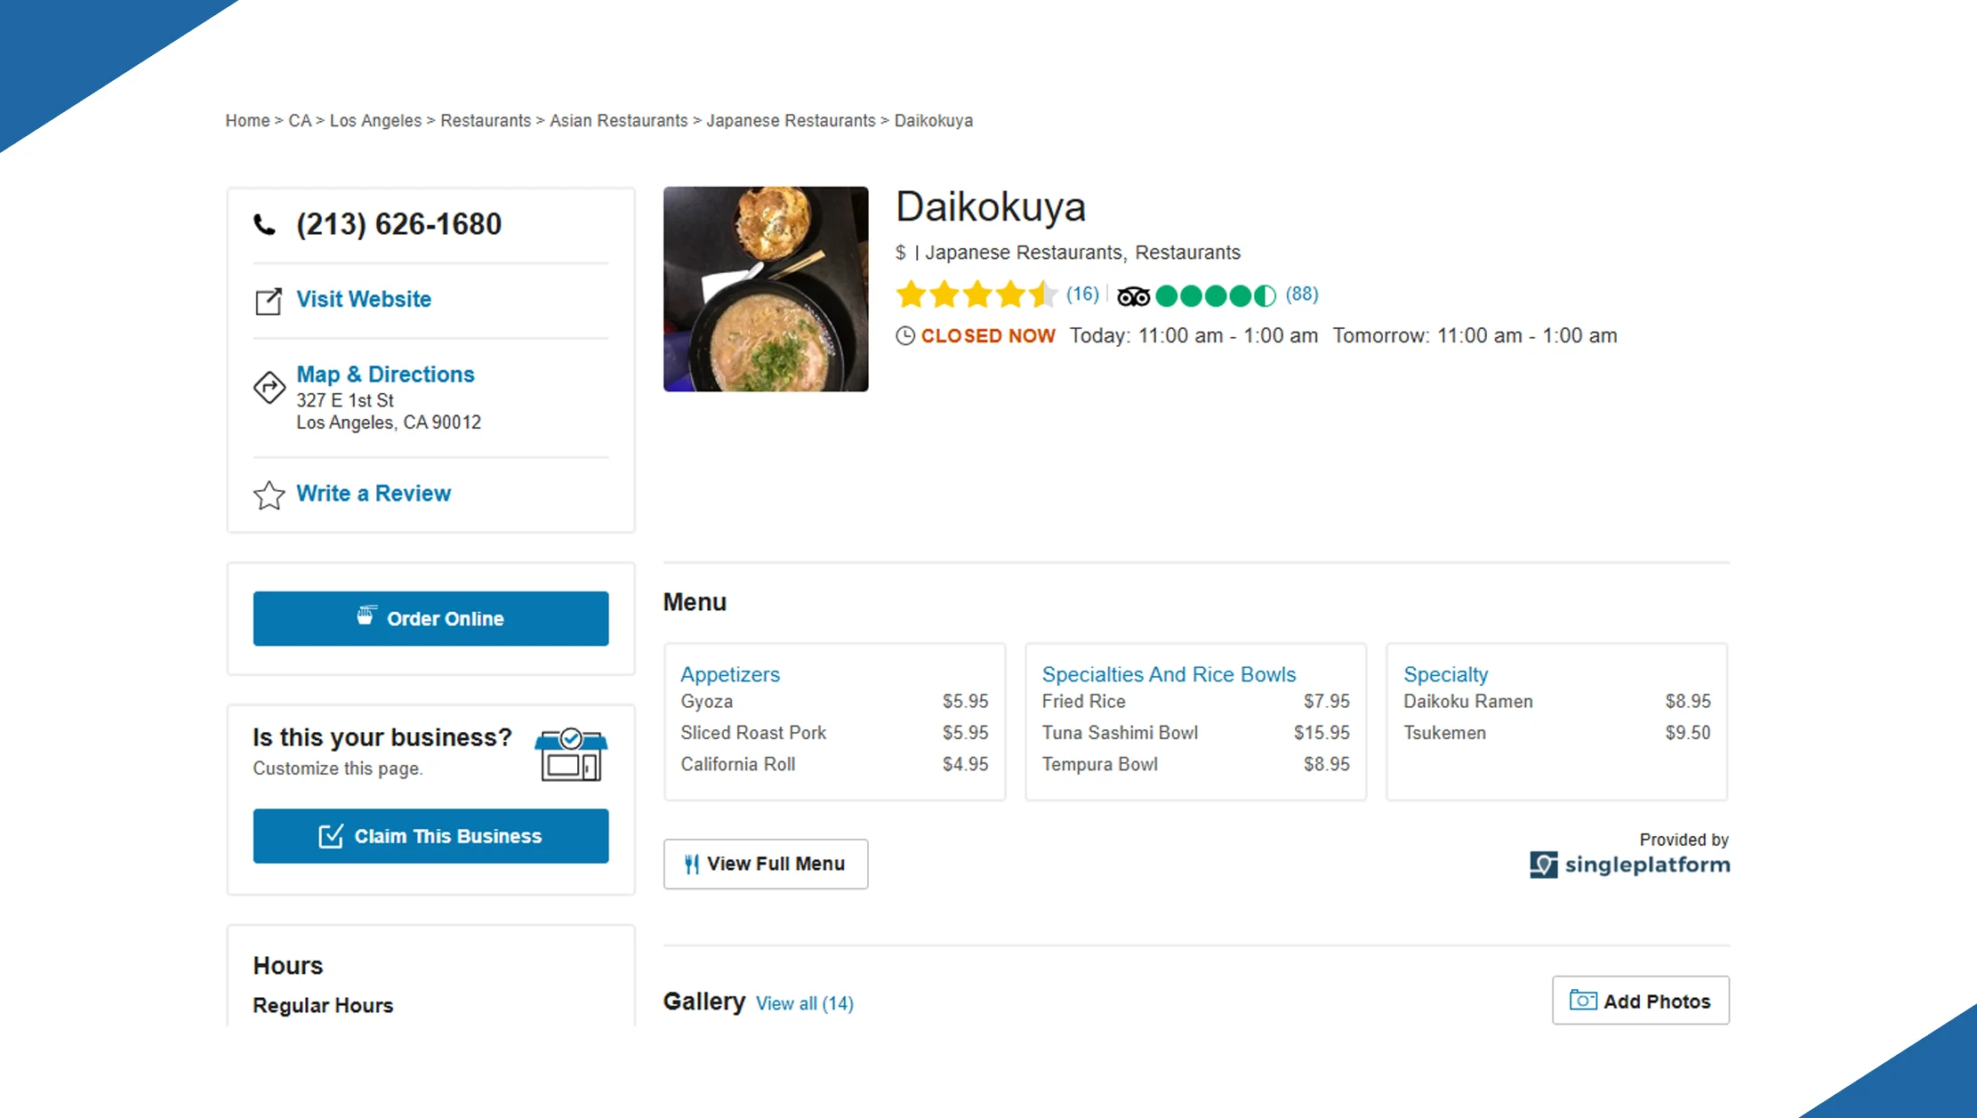Open View Full Menu
1977x1118 pixels.
[766, 864]
